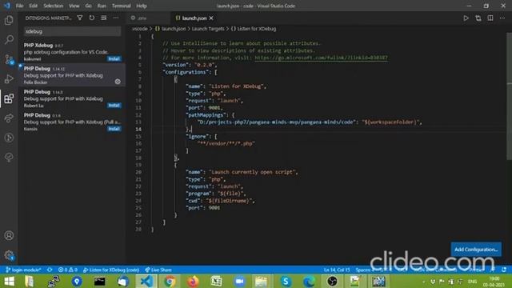Click the synchronize changes icon in status bar
The width and height of the screenshot is (512, 288).
pyautogui.click(x=50, y=270)
